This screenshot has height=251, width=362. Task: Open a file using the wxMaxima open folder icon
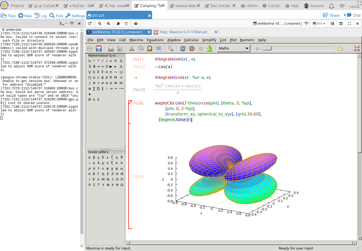(90, 48)
